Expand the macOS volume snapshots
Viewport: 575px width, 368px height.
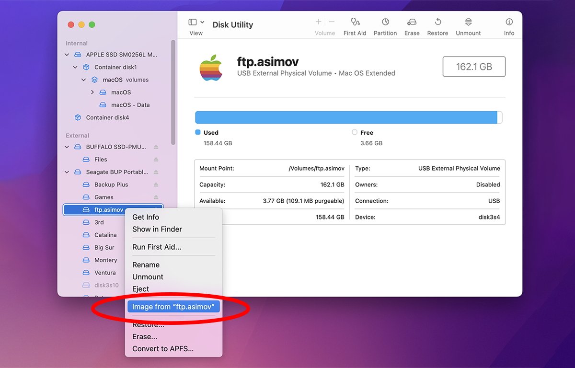92,92
